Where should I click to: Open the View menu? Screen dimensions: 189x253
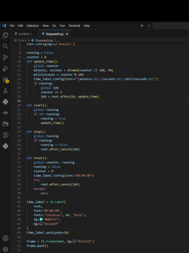click(x=45, y=26)
